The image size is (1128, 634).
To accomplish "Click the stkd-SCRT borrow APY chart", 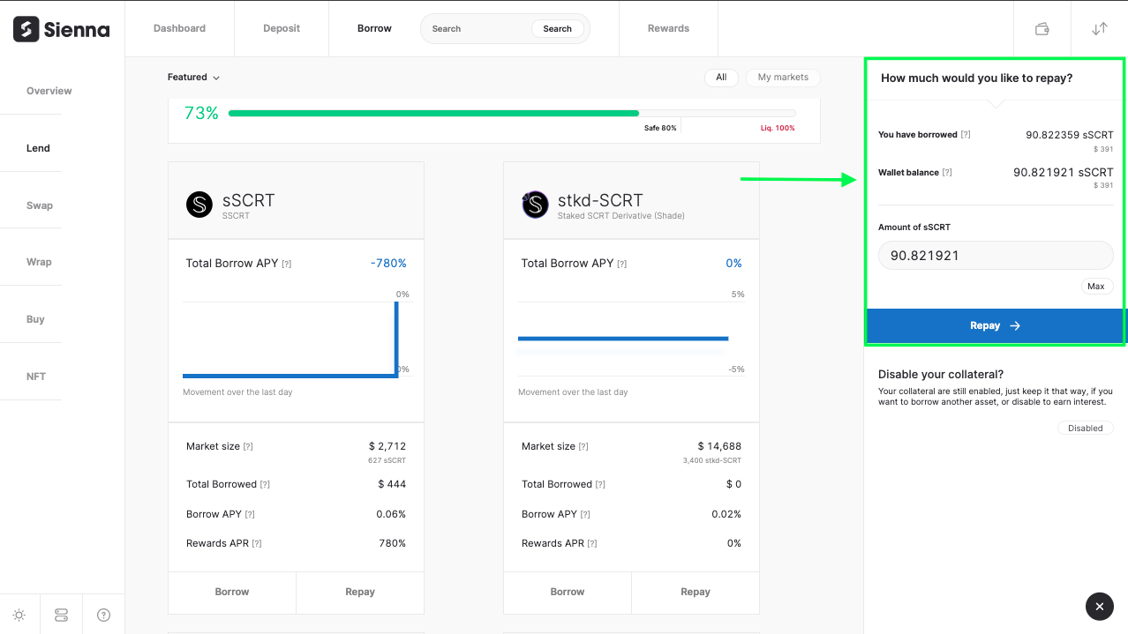I will [631, 339].
